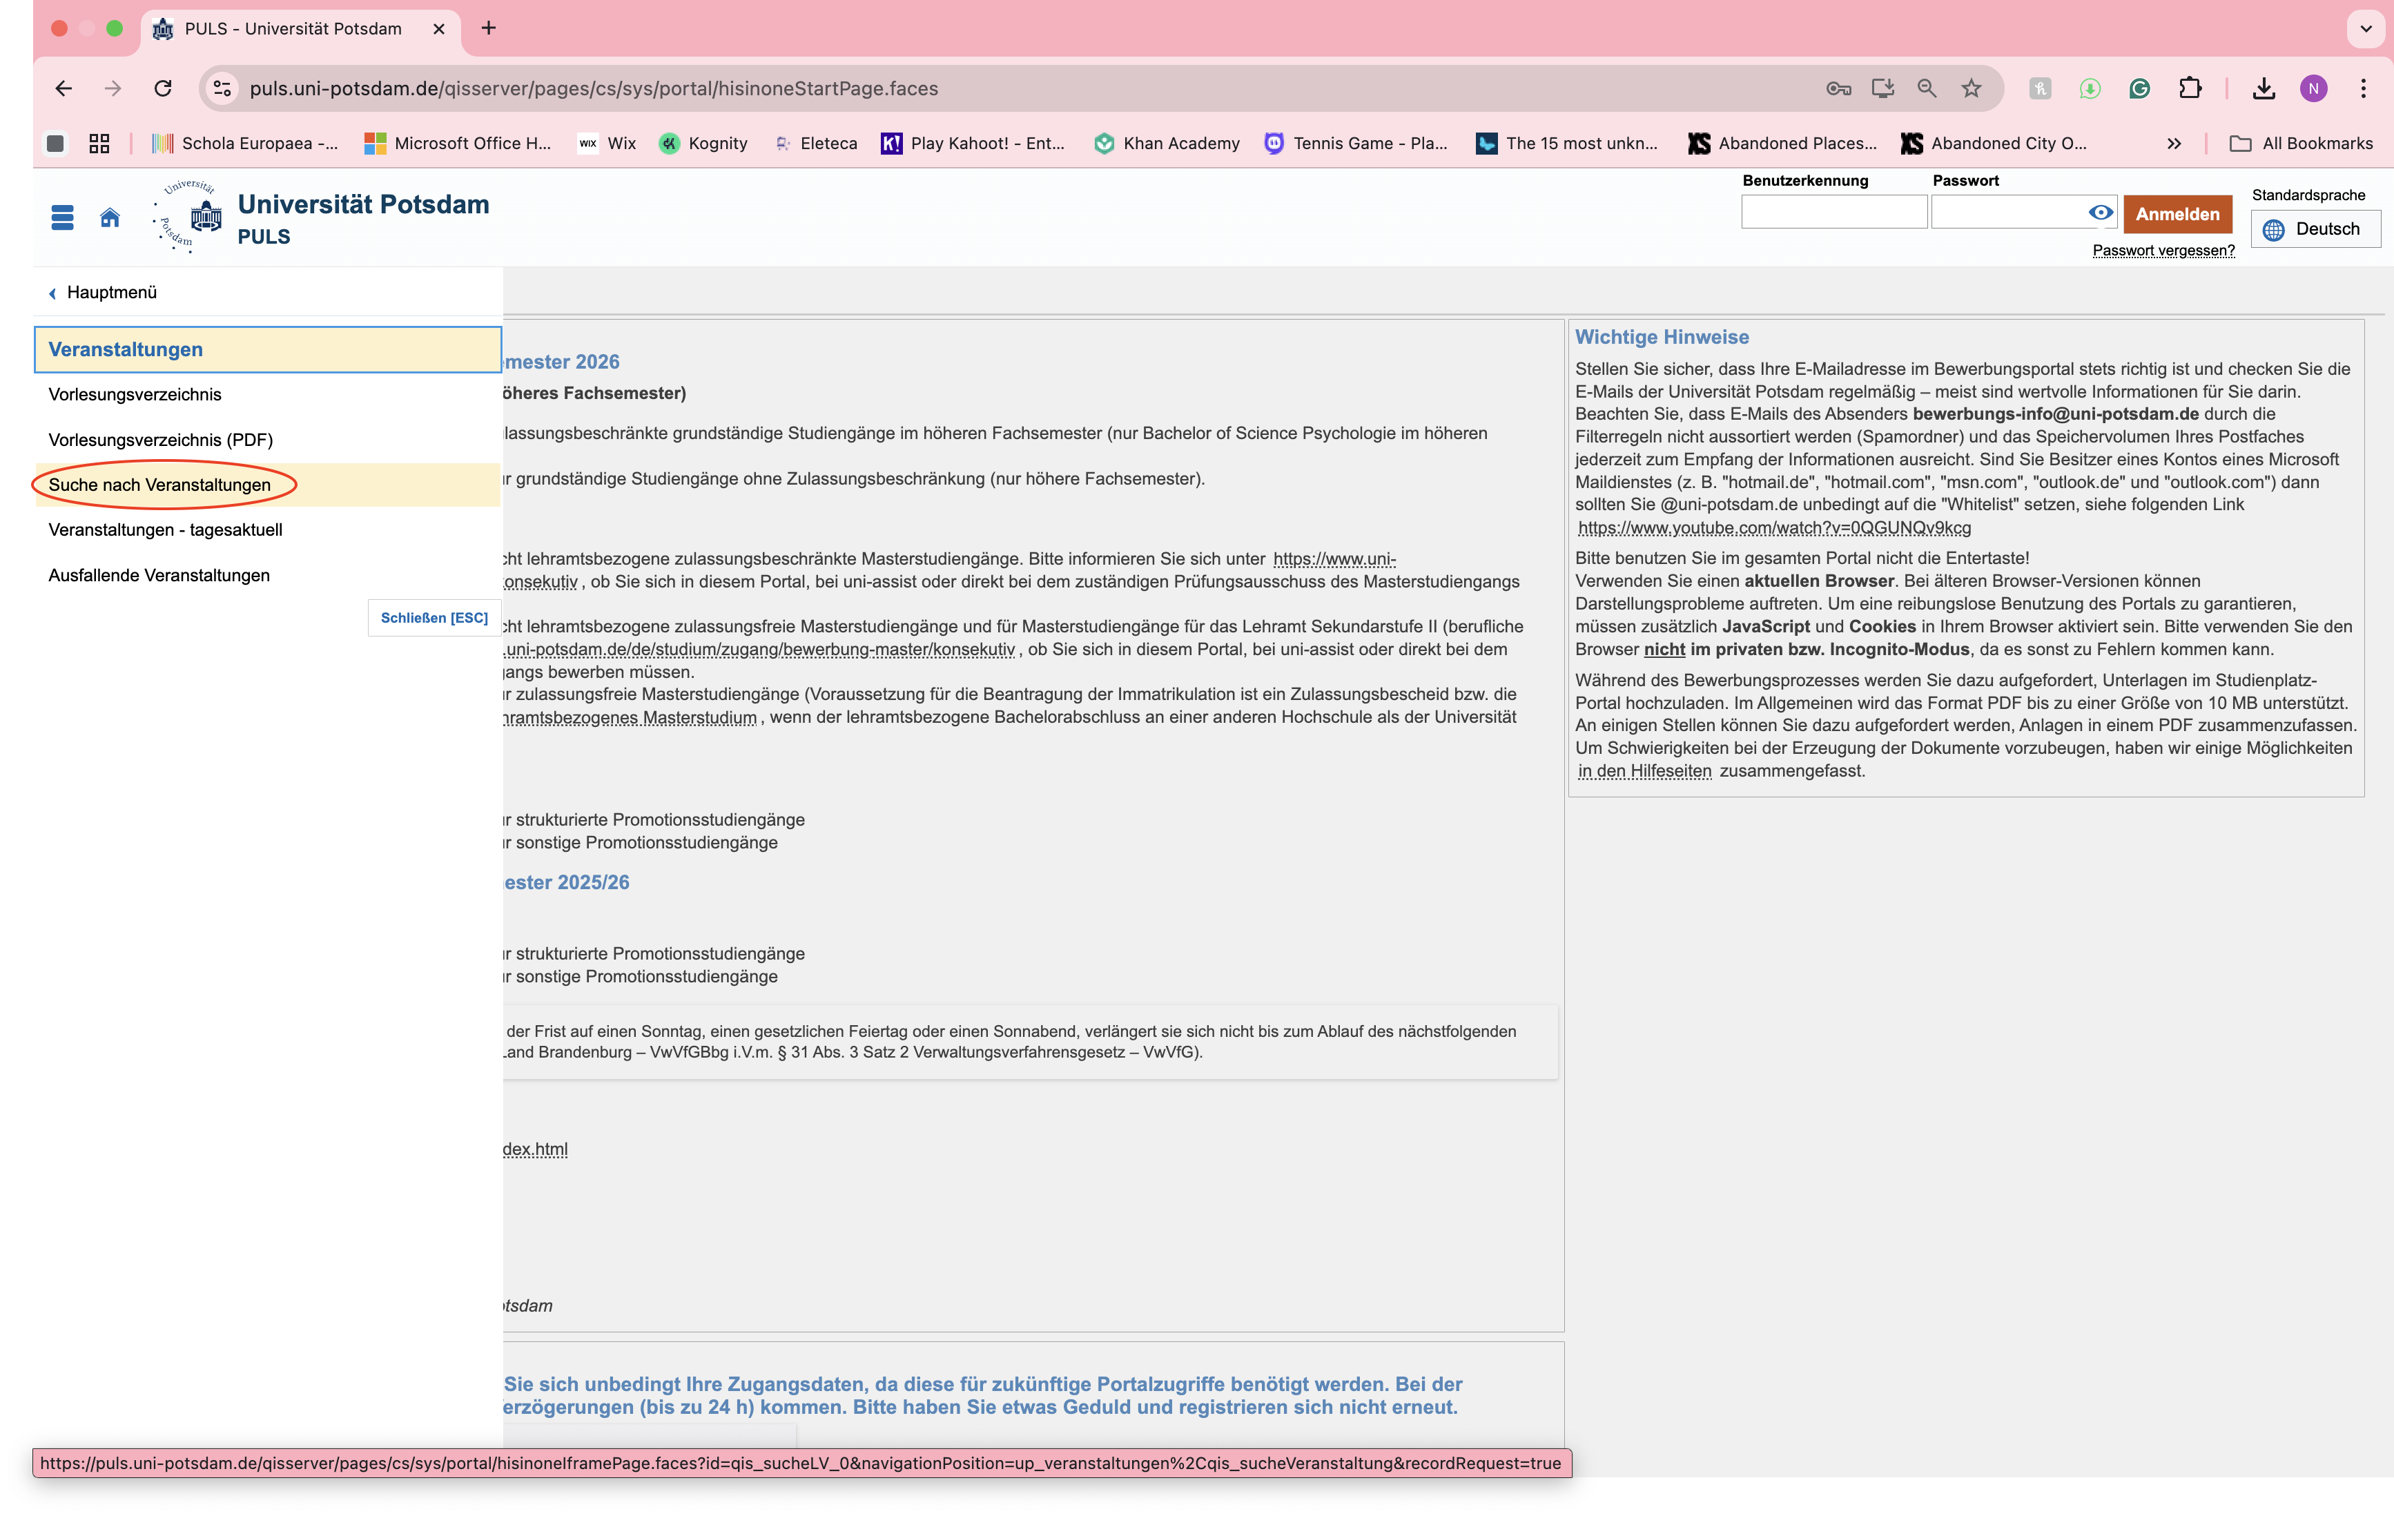Viewport: 2394px width, 1516px height.
Task: Expand the hidden bookmarks chevron
Action: [2174, 143]
